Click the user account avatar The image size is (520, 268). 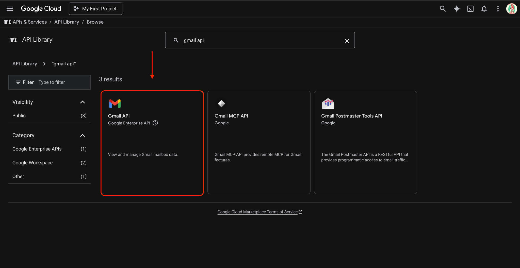pos(511,9)
